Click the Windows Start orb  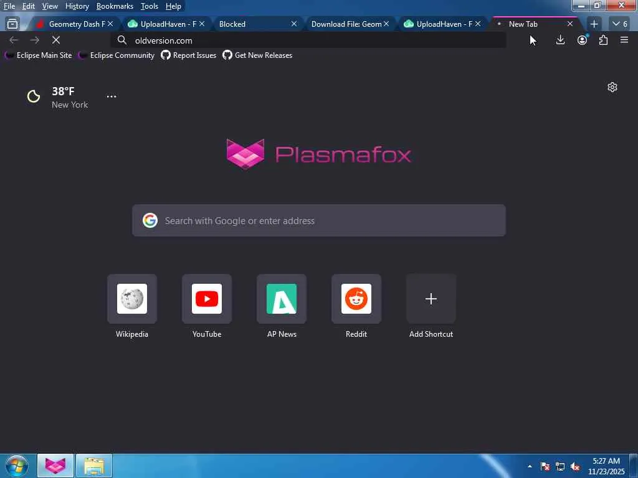[17, 466]
